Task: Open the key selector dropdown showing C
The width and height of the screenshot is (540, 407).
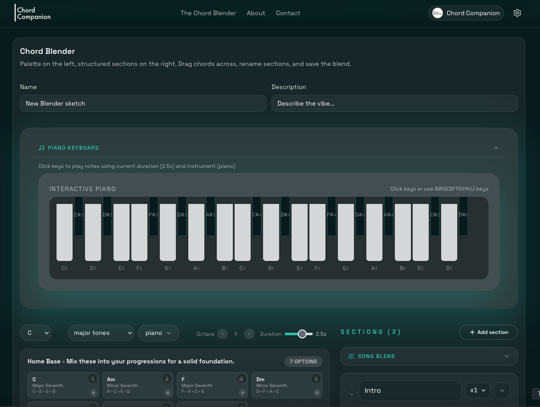Action: click(x=36, y=333)
